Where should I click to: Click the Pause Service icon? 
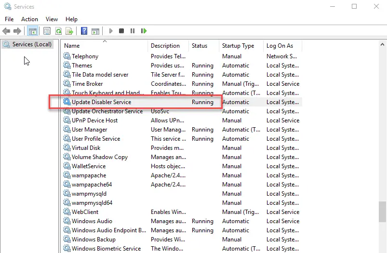tap(133, 31)
